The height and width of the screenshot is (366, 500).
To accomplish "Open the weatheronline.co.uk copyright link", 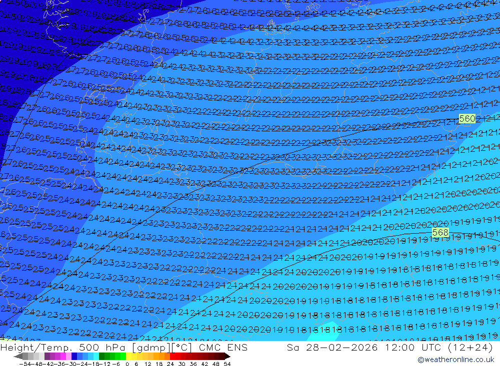I will [456, 360].
